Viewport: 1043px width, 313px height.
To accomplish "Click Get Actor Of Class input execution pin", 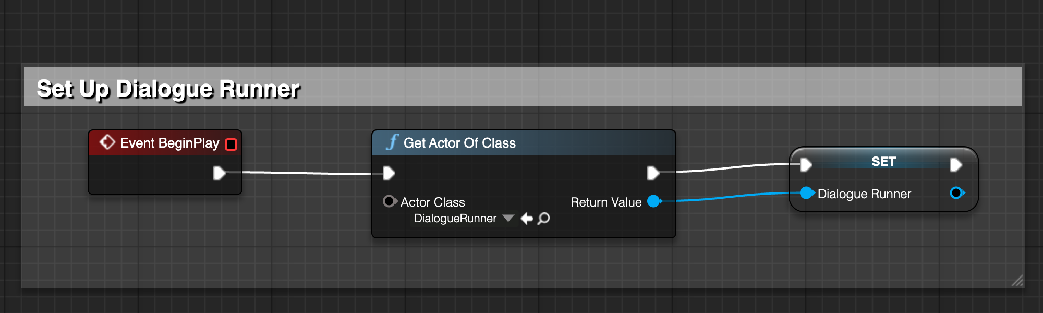I will tap(389, 173).
